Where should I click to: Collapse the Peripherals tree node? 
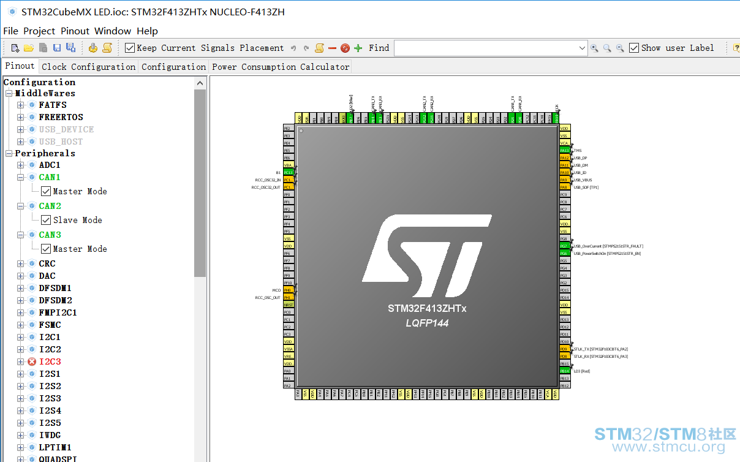point(9,153)
